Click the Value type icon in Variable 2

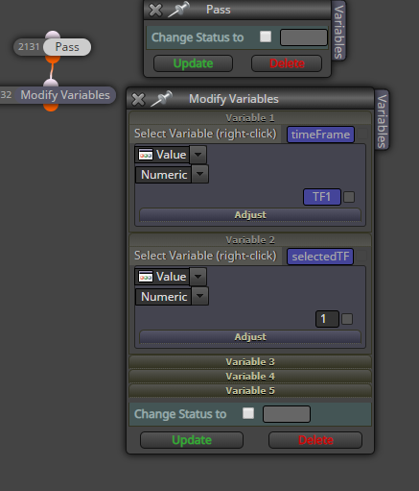pos(146,277)
